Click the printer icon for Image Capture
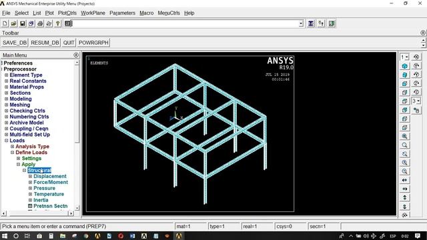This screenshot has height=240, width=427. [x=40, y=24]
